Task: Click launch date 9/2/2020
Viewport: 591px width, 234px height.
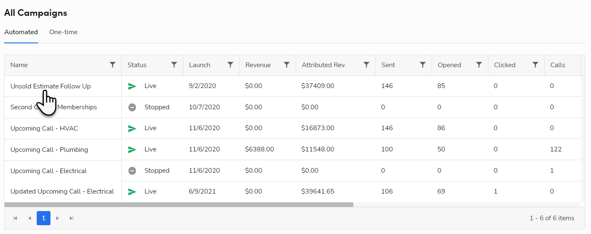Action: tap(203, 86)
